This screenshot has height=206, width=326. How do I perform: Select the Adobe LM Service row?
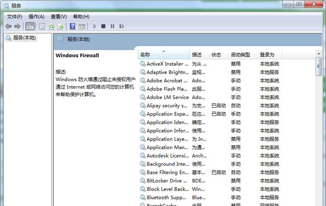209,97
